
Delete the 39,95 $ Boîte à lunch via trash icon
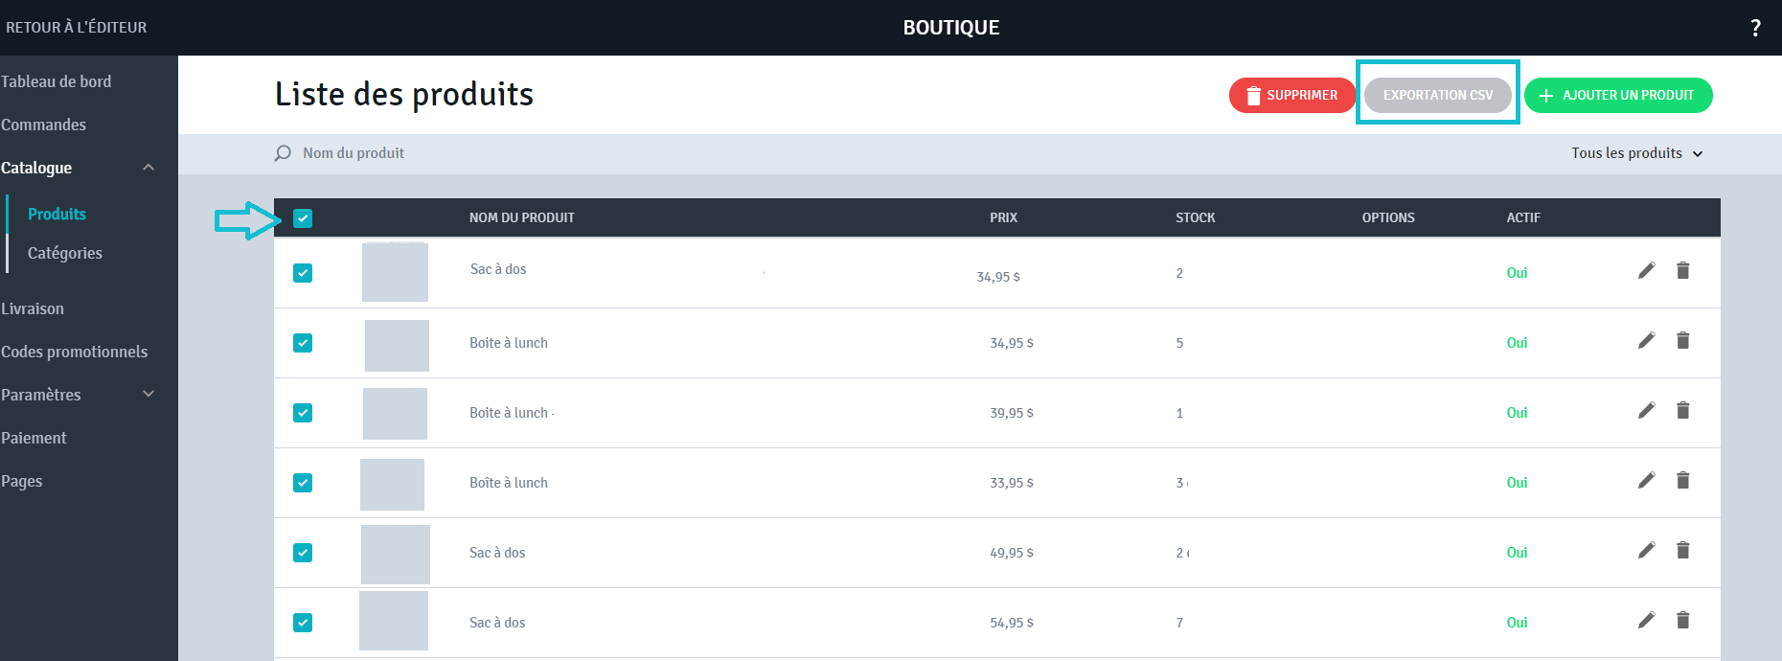[x=1682, y=410]
